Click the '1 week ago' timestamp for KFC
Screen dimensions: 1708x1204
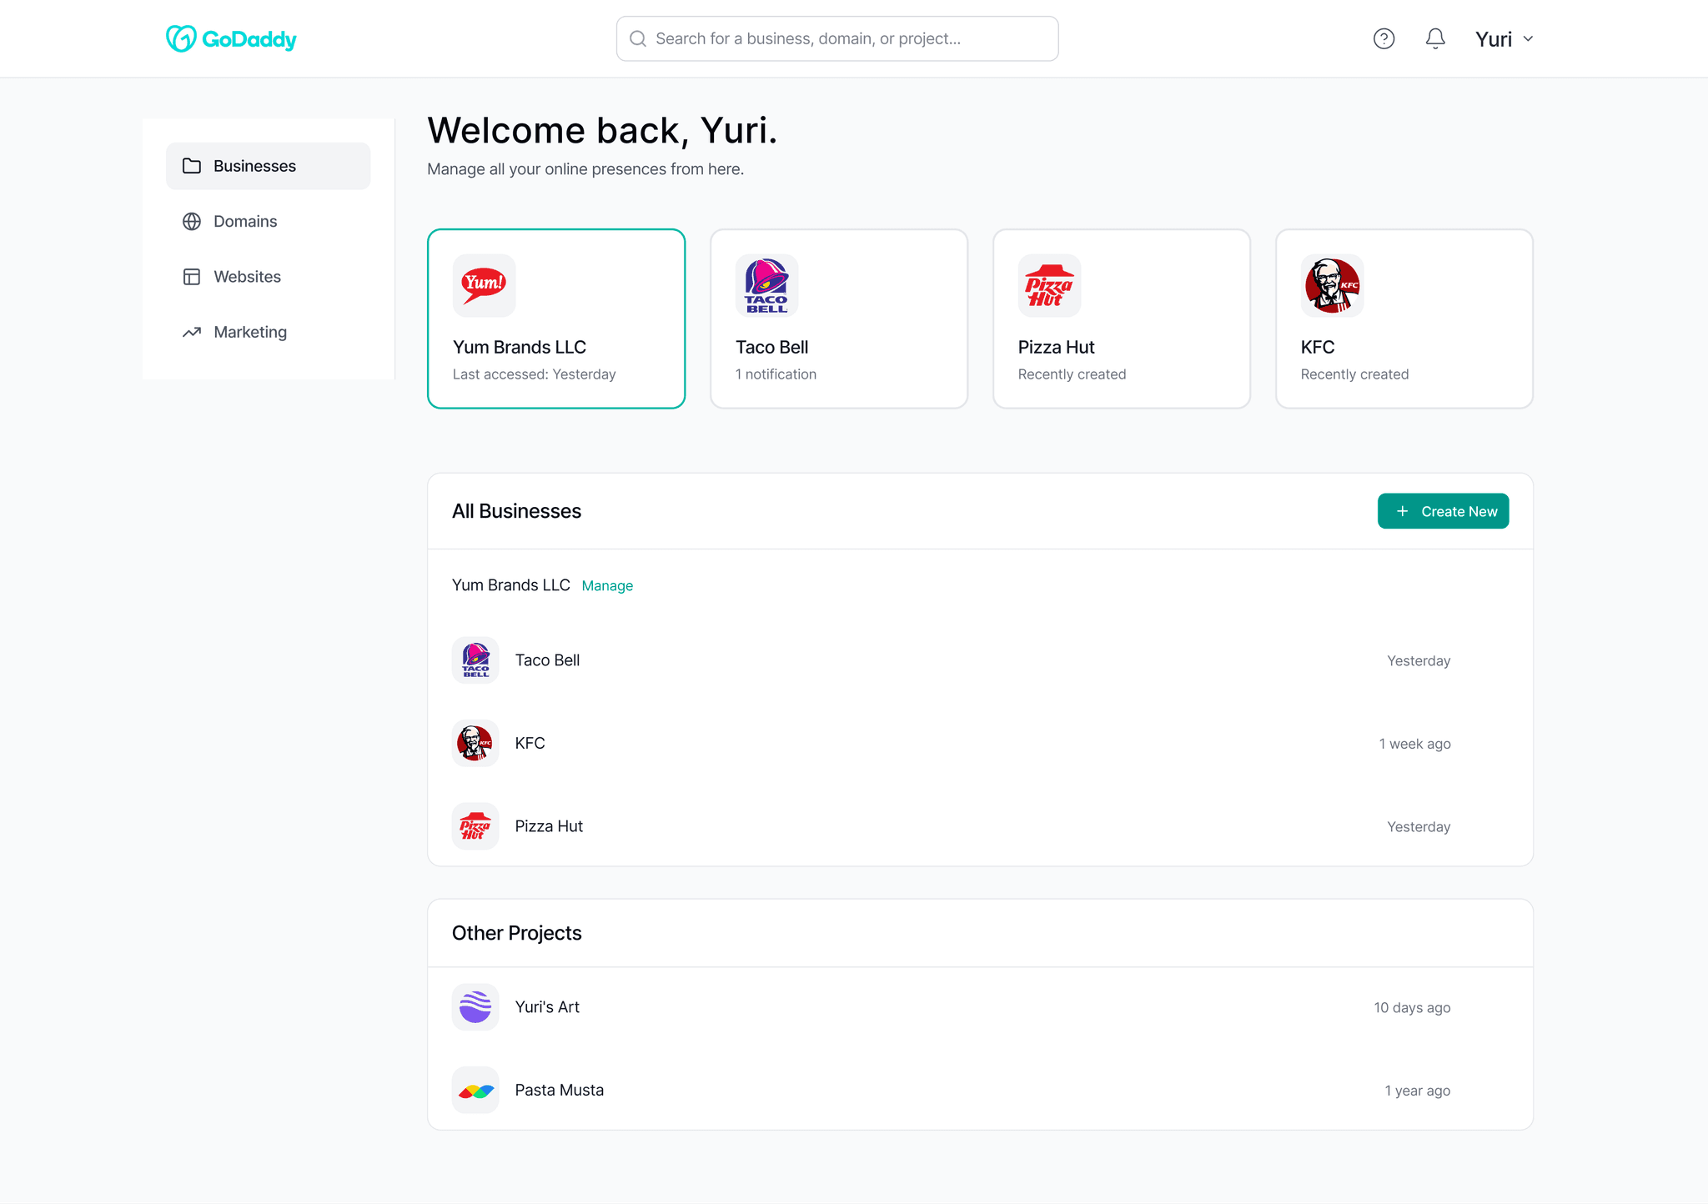tap(1414, 744)
